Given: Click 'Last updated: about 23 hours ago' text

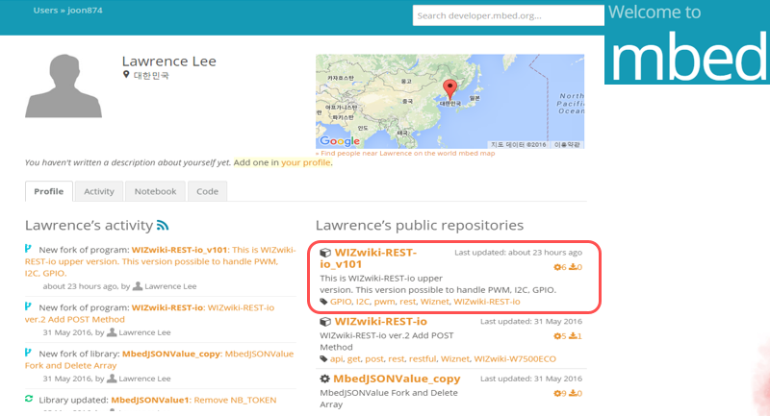Looking at the screenshot, I should (x=518, y=253).
